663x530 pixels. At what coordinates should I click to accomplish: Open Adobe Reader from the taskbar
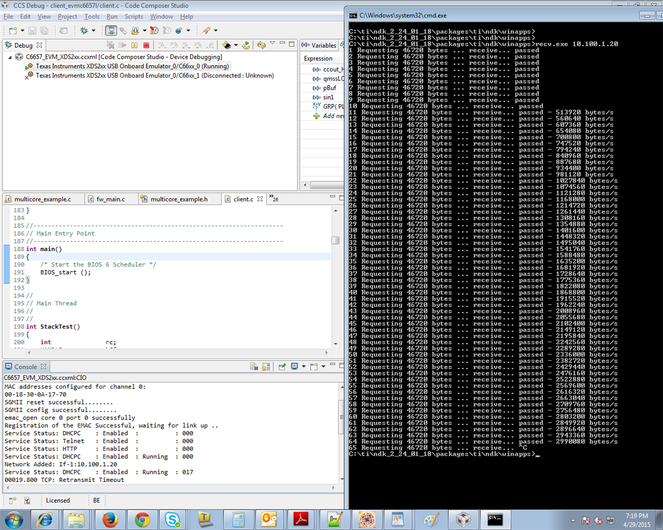click(300, 519)
